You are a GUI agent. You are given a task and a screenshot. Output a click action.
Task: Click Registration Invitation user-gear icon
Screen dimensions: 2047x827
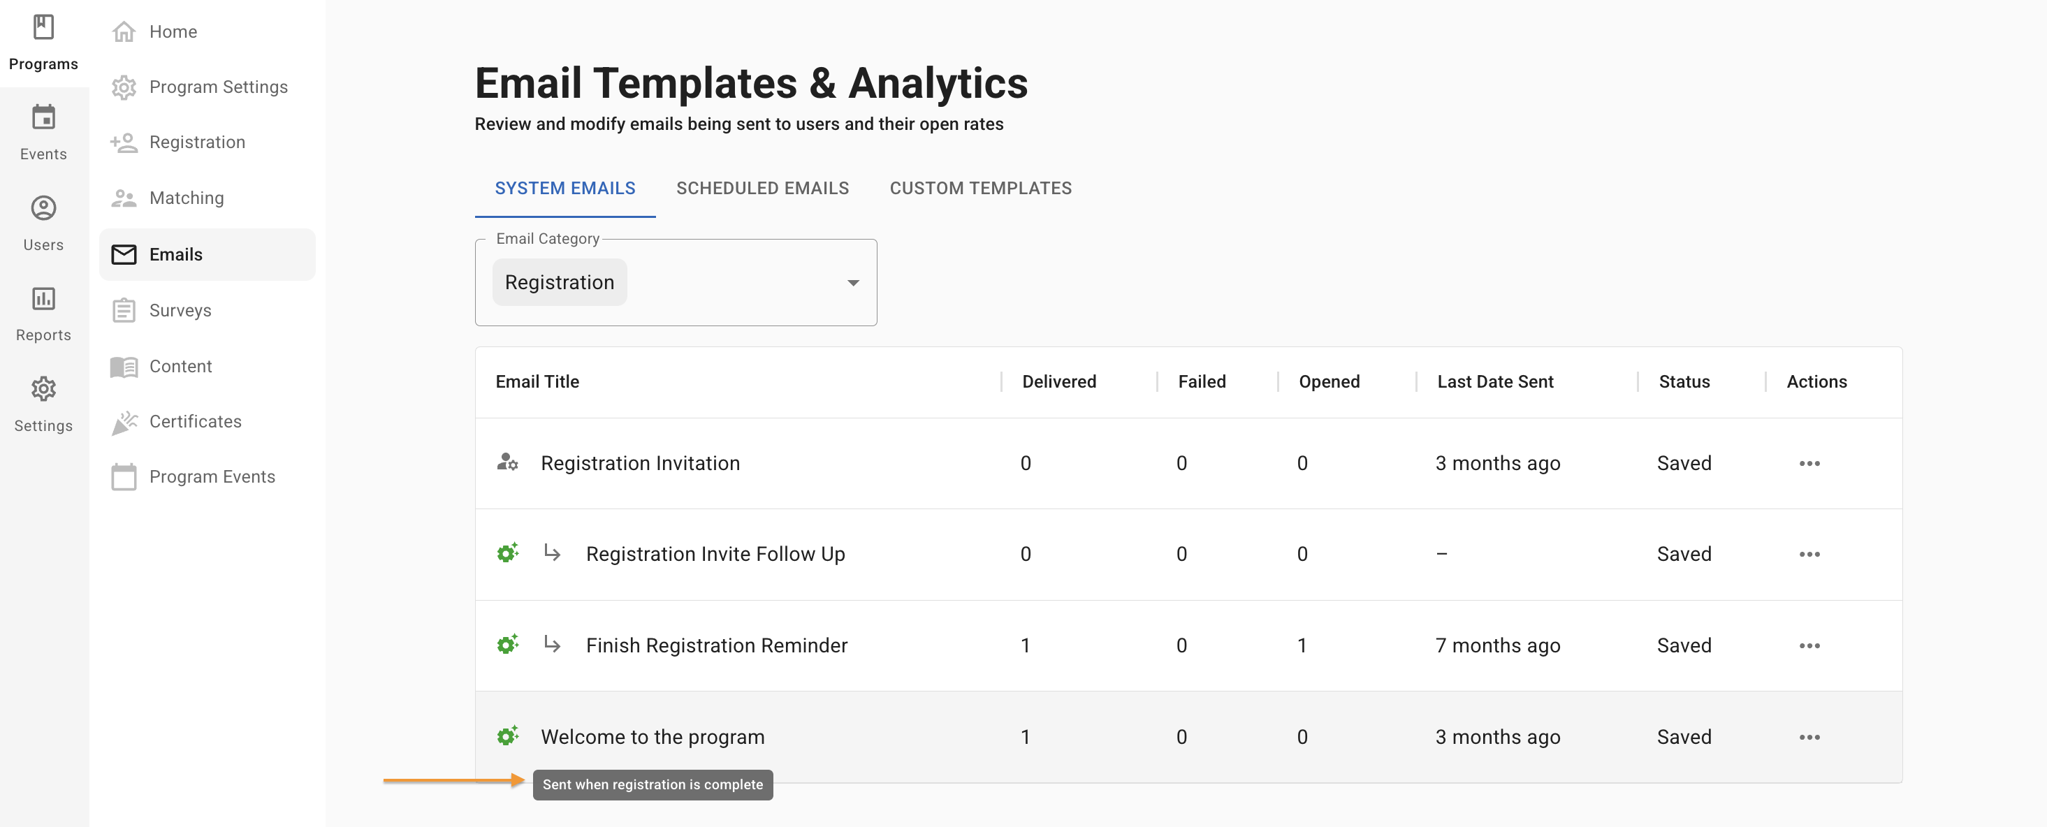point(507,462)
